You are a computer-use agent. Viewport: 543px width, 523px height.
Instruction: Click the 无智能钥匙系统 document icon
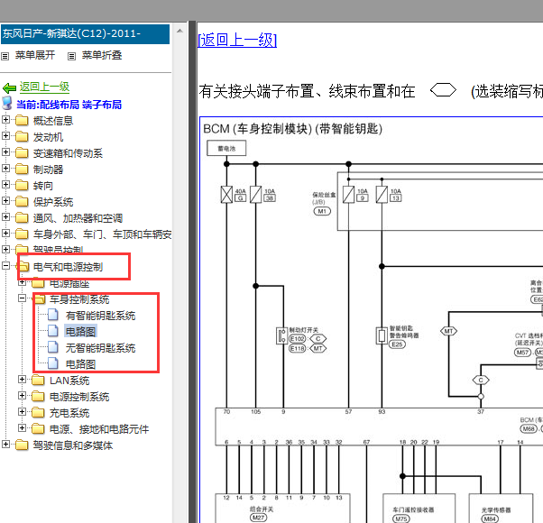tap(53, 347)
